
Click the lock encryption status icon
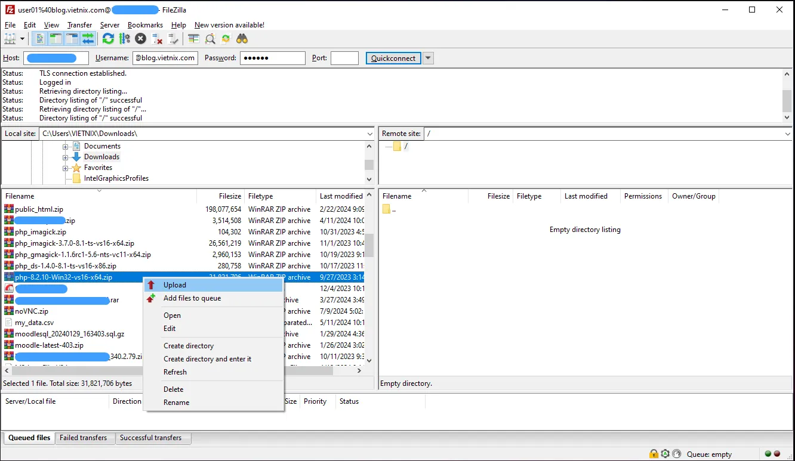click(654, 454)
